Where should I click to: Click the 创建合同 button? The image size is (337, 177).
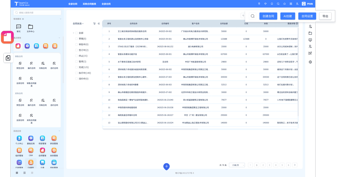268,16
